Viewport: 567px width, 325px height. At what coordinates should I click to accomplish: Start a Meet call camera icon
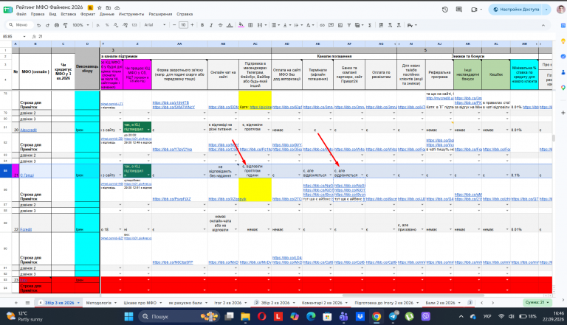(474, 10)
